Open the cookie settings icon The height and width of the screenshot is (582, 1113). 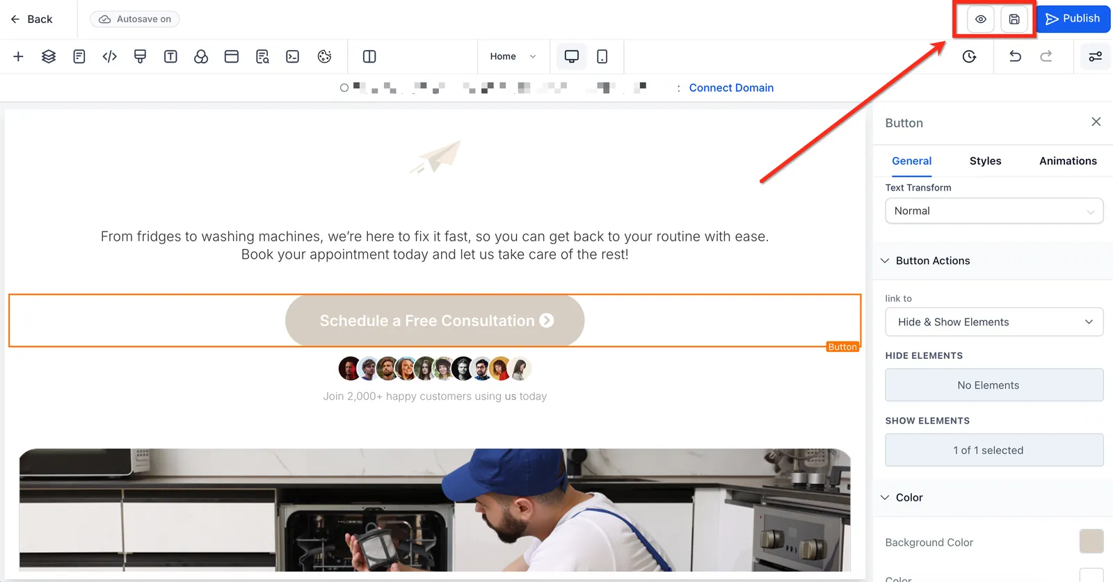(324, 56)
